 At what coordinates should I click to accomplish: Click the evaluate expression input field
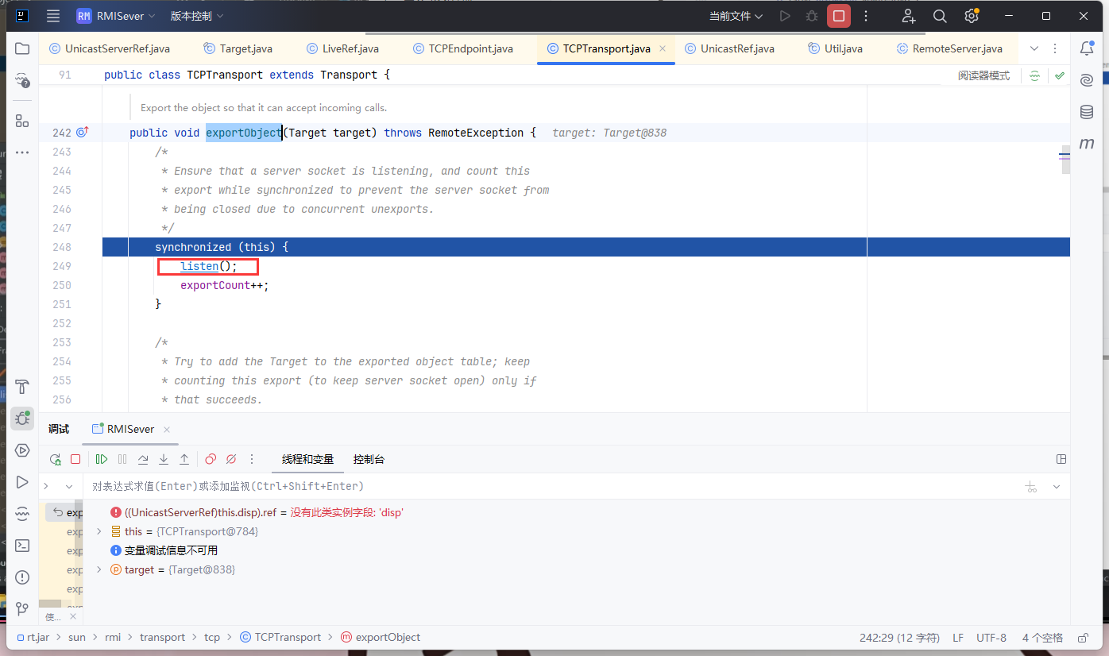(477, 486)
